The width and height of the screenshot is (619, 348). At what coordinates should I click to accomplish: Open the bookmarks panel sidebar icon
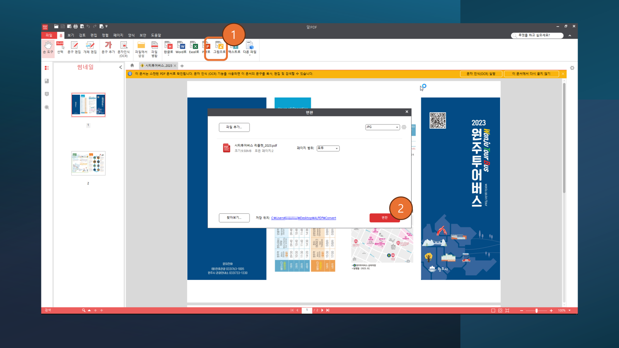[x=47, y=81]
